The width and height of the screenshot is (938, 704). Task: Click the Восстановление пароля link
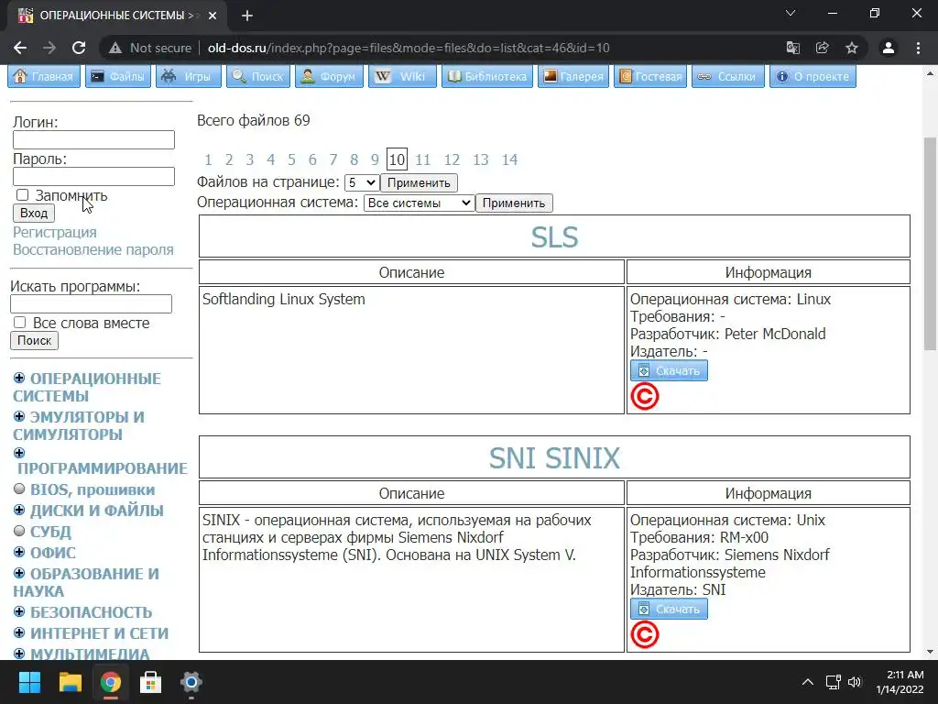click(x=93, y=249)
